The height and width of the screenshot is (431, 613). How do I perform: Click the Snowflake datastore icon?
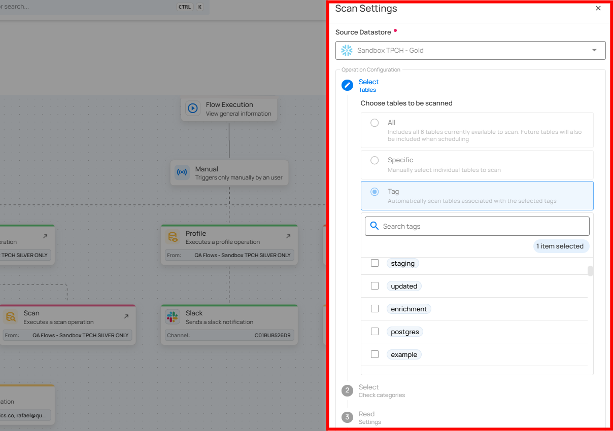pyautogui.click(x=347, y=50)
